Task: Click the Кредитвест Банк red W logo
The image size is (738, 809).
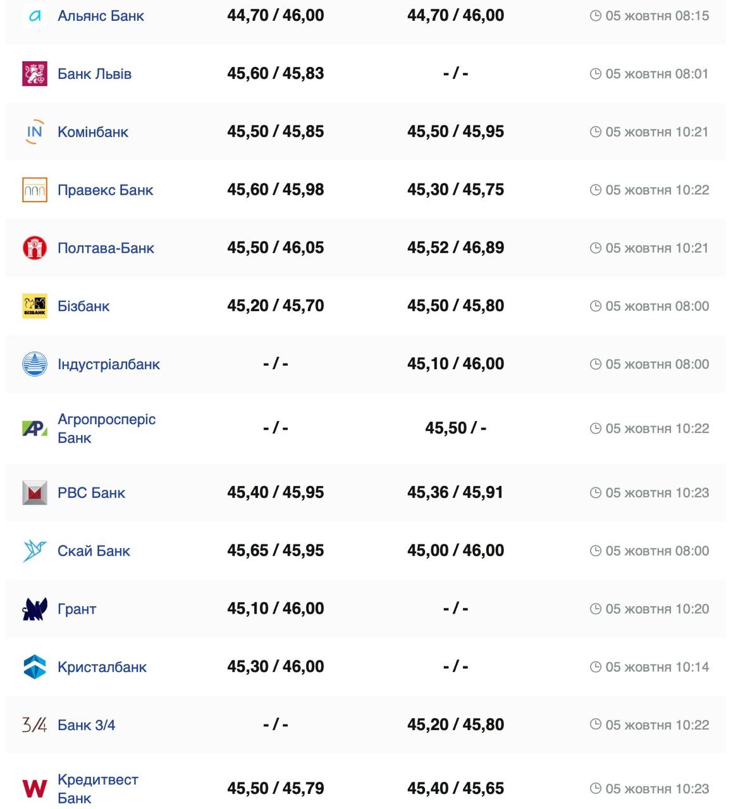Action: [35, 788]
